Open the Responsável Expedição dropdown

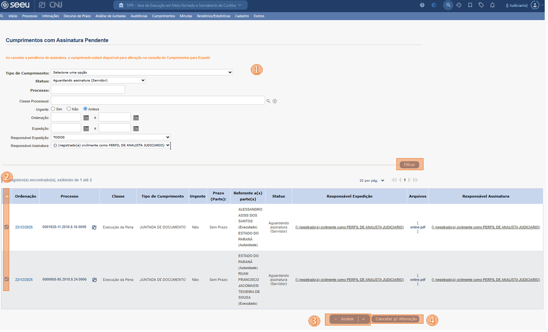111,137
